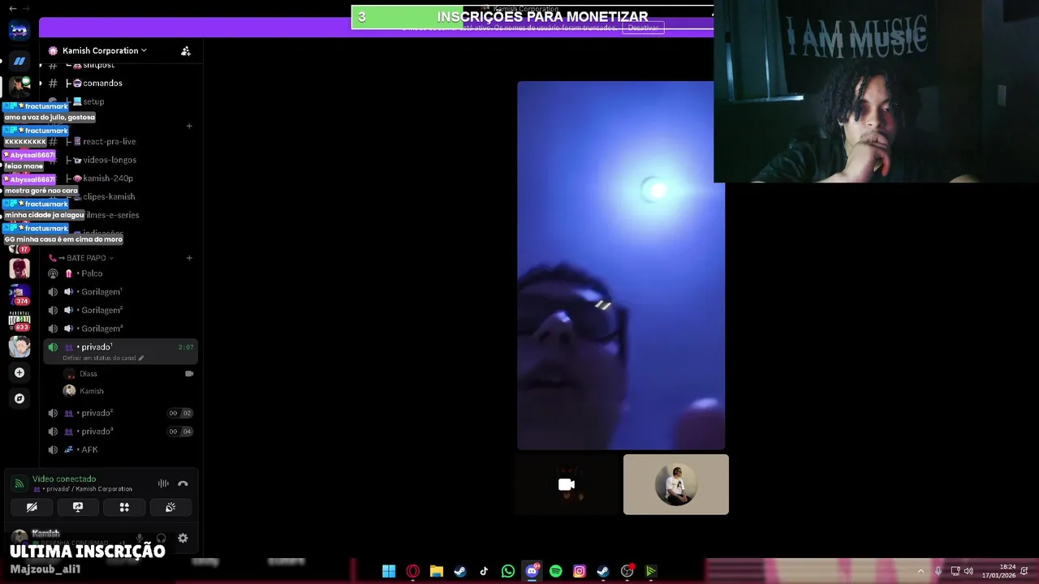Open server icon with 833 badge
1039x584 pixels.
pos(19,320)
